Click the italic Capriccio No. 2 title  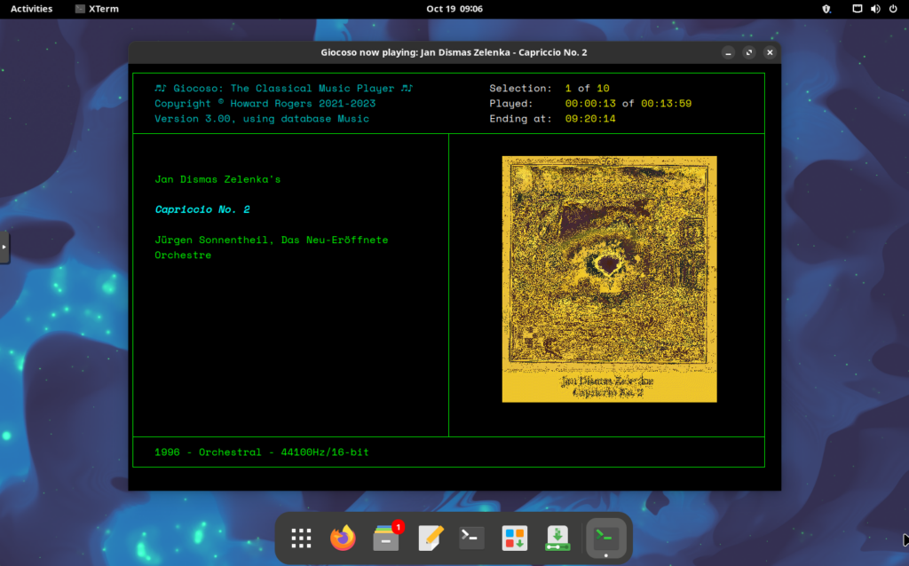(202, 209)
